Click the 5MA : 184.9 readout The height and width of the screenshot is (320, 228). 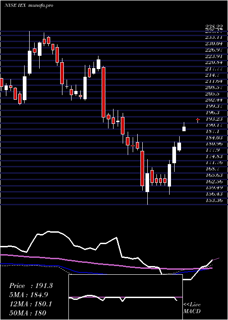coord(28,295)
